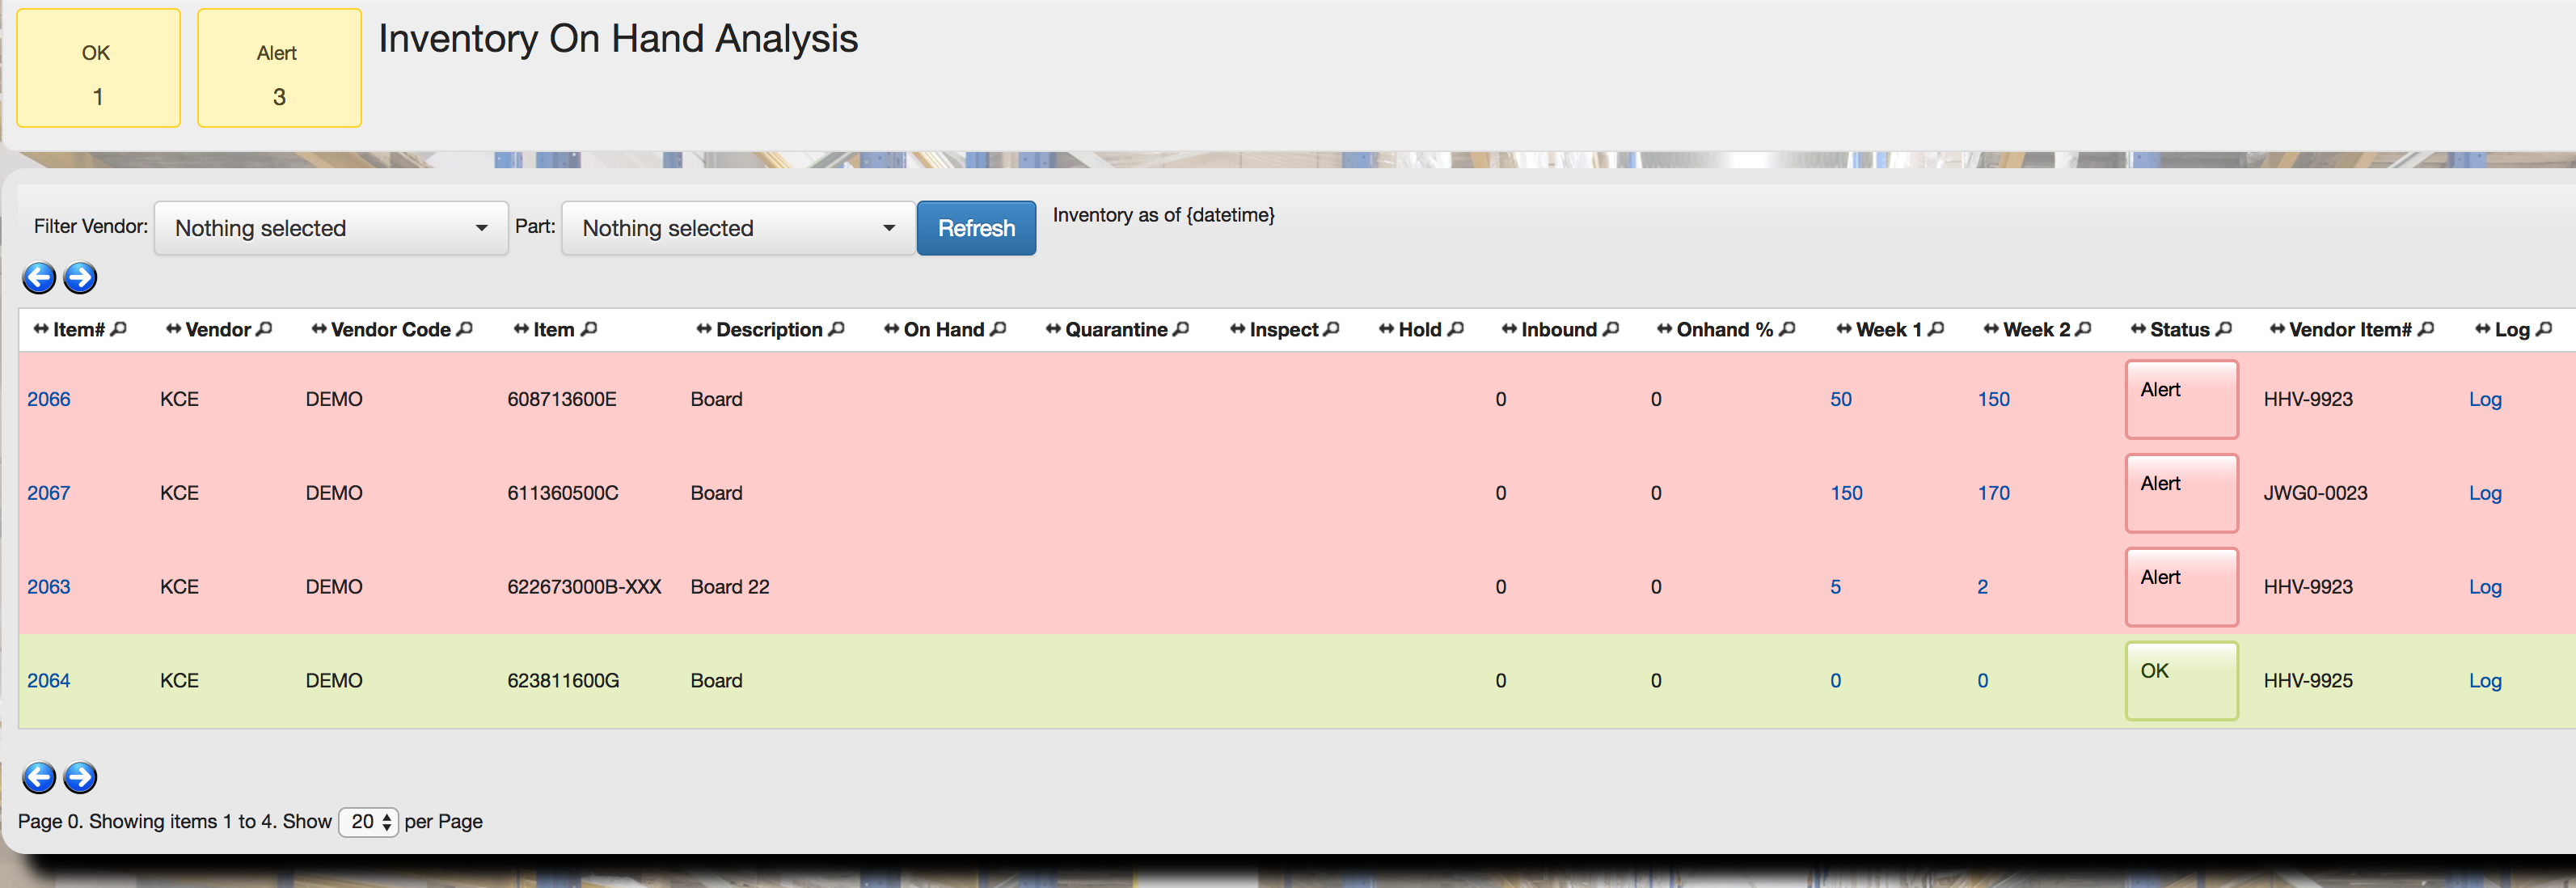The width and height of the screenshot is (2576, 888).
Task: Click the Refresh button
Action: (x=976, y=228)
